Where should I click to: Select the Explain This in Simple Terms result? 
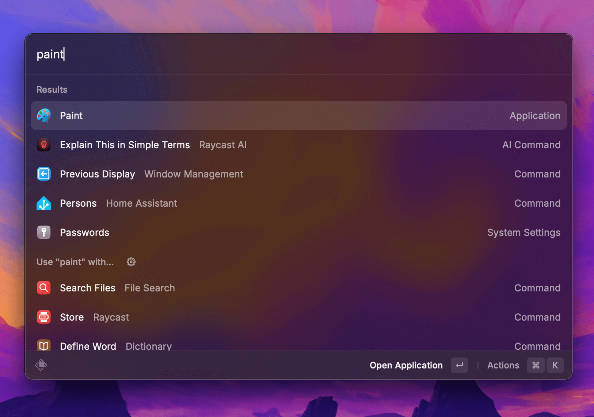click(125, 145)
